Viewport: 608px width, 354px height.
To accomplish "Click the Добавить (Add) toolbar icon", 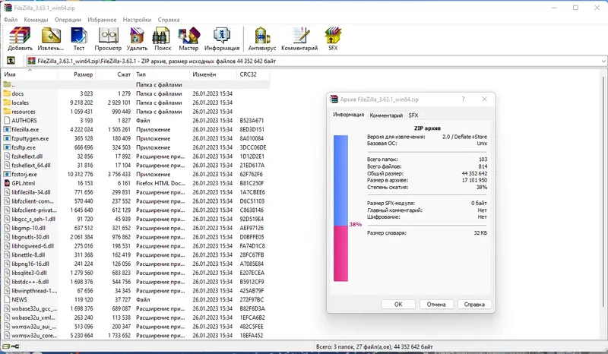I will (21, 39).
